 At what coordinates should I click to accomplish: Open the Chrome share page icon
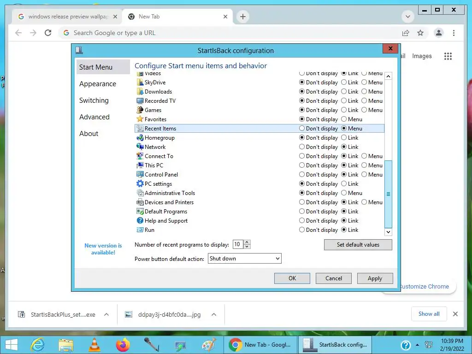click(406, 33)
